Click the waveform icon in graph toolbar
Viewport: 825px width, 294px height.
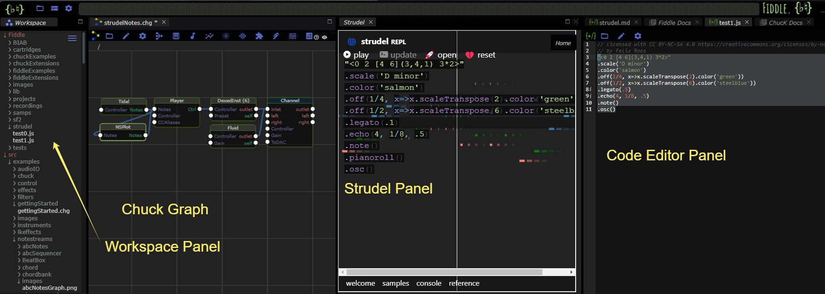(x=242, y=36)
